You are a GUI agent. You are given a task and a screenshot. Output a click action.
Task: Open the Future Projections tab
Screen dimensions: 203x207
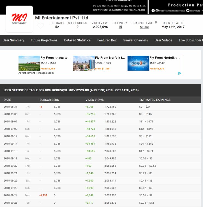[44, 40]
